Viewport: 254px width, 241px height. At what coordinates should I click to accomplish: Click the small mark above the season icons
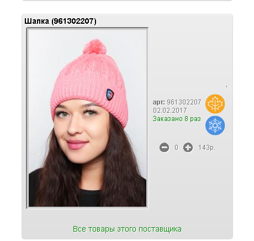tap(226, 86)
